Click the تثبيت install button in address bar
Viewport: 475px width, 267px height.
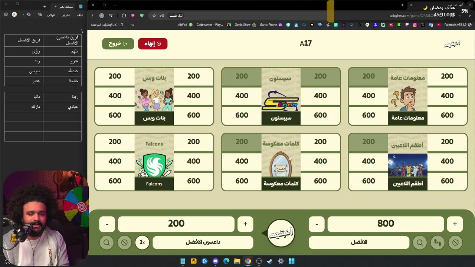click(x=176, y=16)
